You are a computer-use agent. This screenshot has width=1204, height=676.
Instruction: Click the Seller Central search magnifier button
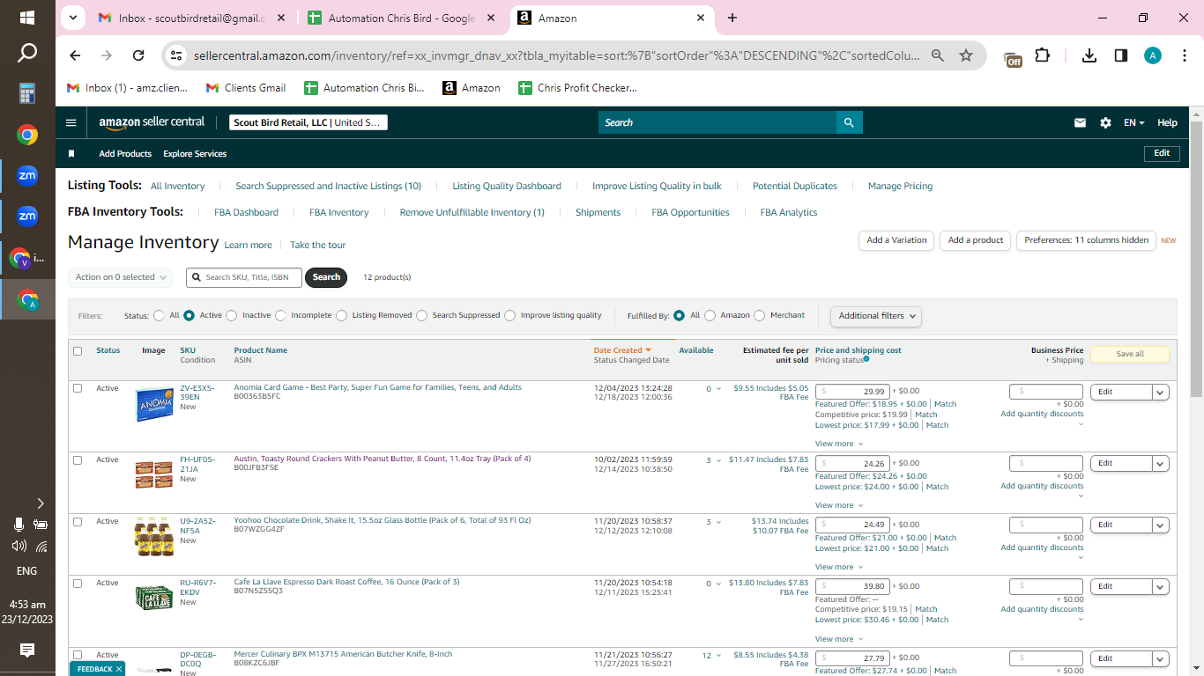tap(849, 122)
